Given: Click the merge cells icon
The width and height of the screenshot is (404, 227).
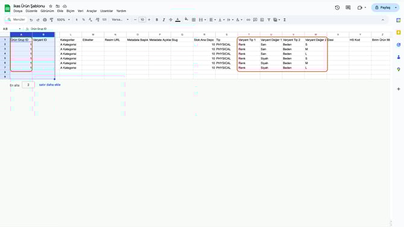Looking at the screenshot, I should pos(201,20).
